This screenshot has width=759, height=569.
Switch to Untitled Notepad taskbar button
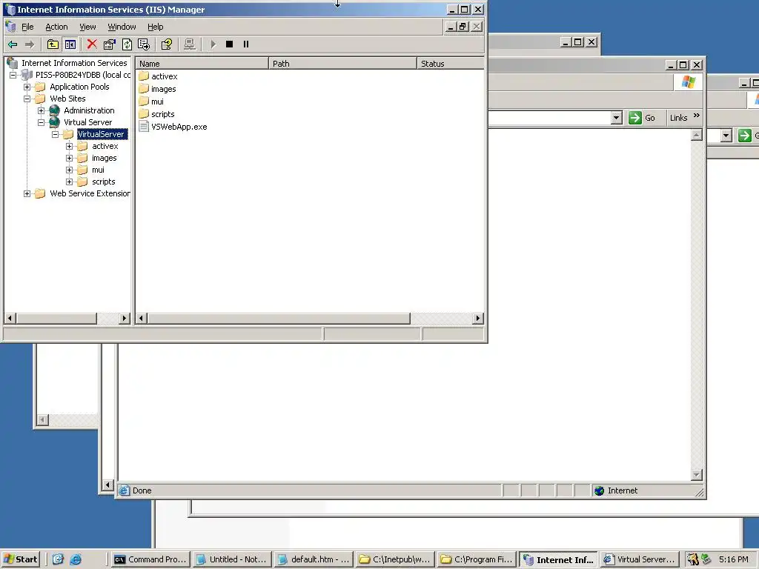coord(232,559)
